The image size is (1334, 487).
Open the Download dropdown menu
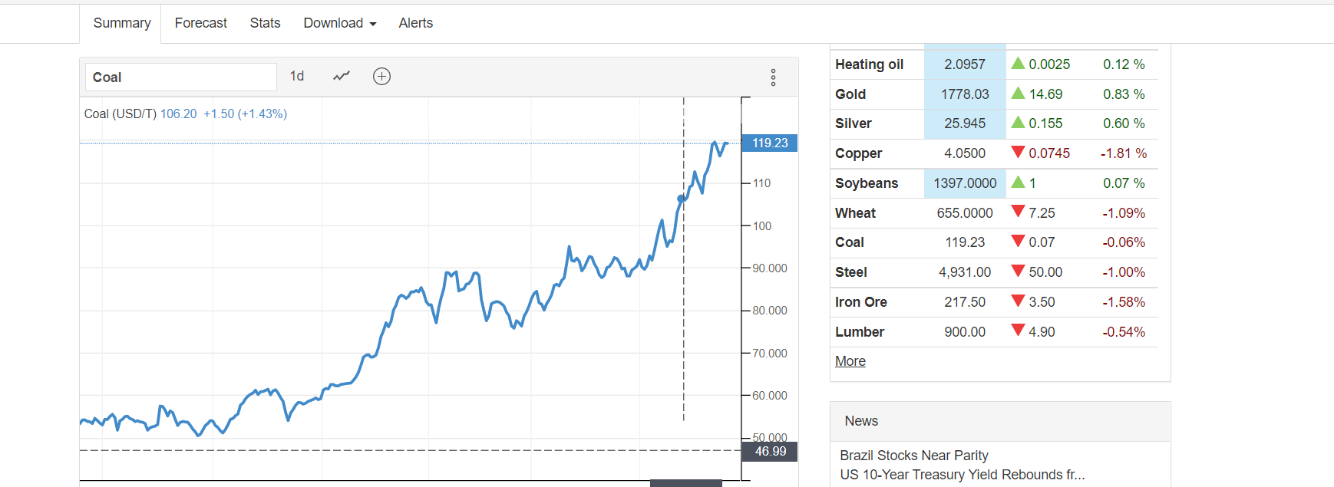click(x=339, y=23)
